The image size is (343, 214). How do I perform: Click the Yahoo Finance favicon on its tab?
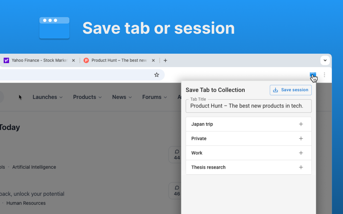[6, 60]
